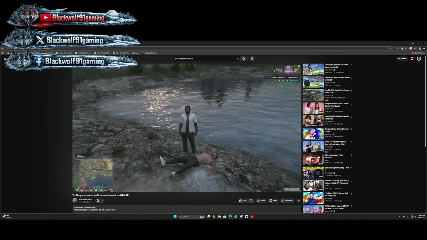The width and height of the screenshot is (427, 240).
Task: Open the taskbar clock and date
Action: point(422,217)
